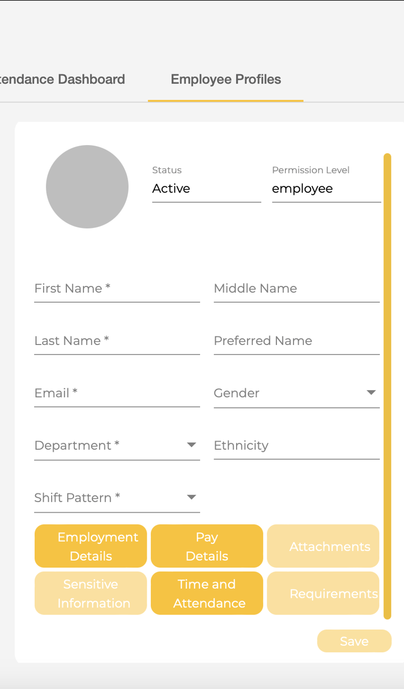Switch to the Attendance Dashboard tab
404x689 pixels.
(x=62, y=79)
